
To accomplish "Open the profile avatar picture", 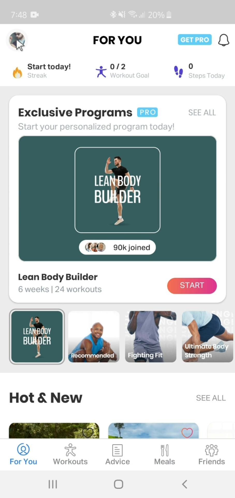I will coord(17,40).
